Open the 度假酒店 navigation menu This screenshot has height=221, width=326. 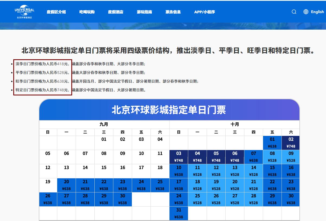(x=115, y=12)
